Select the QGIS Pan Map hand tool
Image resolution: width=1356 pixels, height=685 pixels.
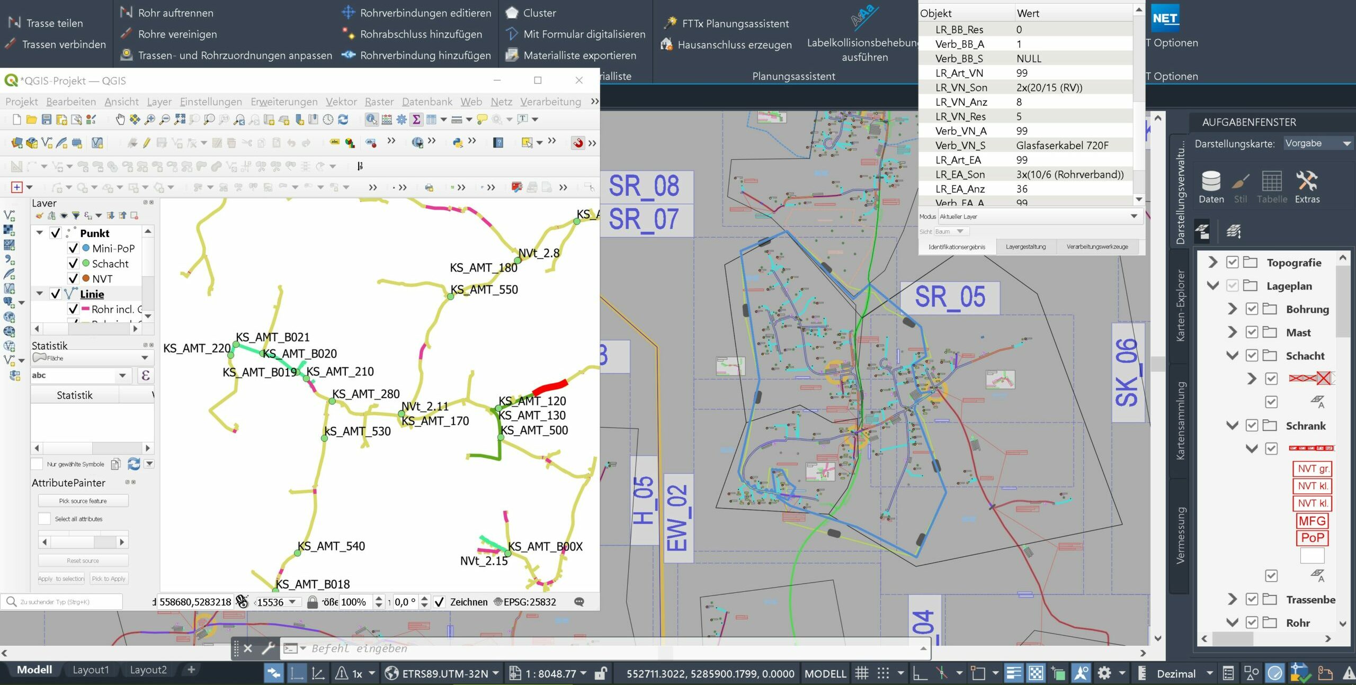(120, 120)
